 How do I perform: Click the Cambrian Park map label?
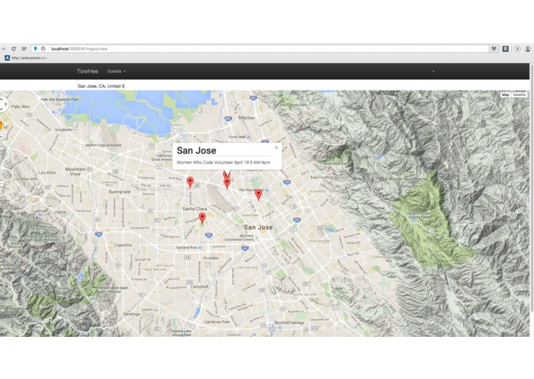(217, 321)
